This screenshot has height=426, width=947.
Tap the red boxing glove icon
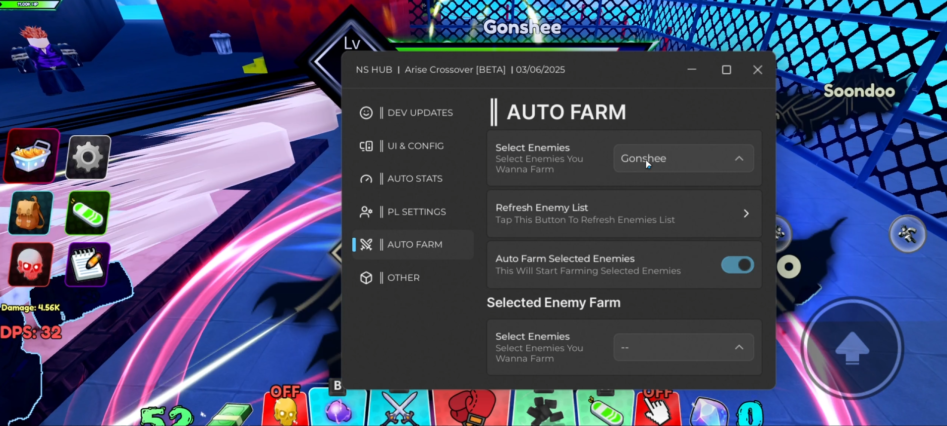(x=471, y=408)
